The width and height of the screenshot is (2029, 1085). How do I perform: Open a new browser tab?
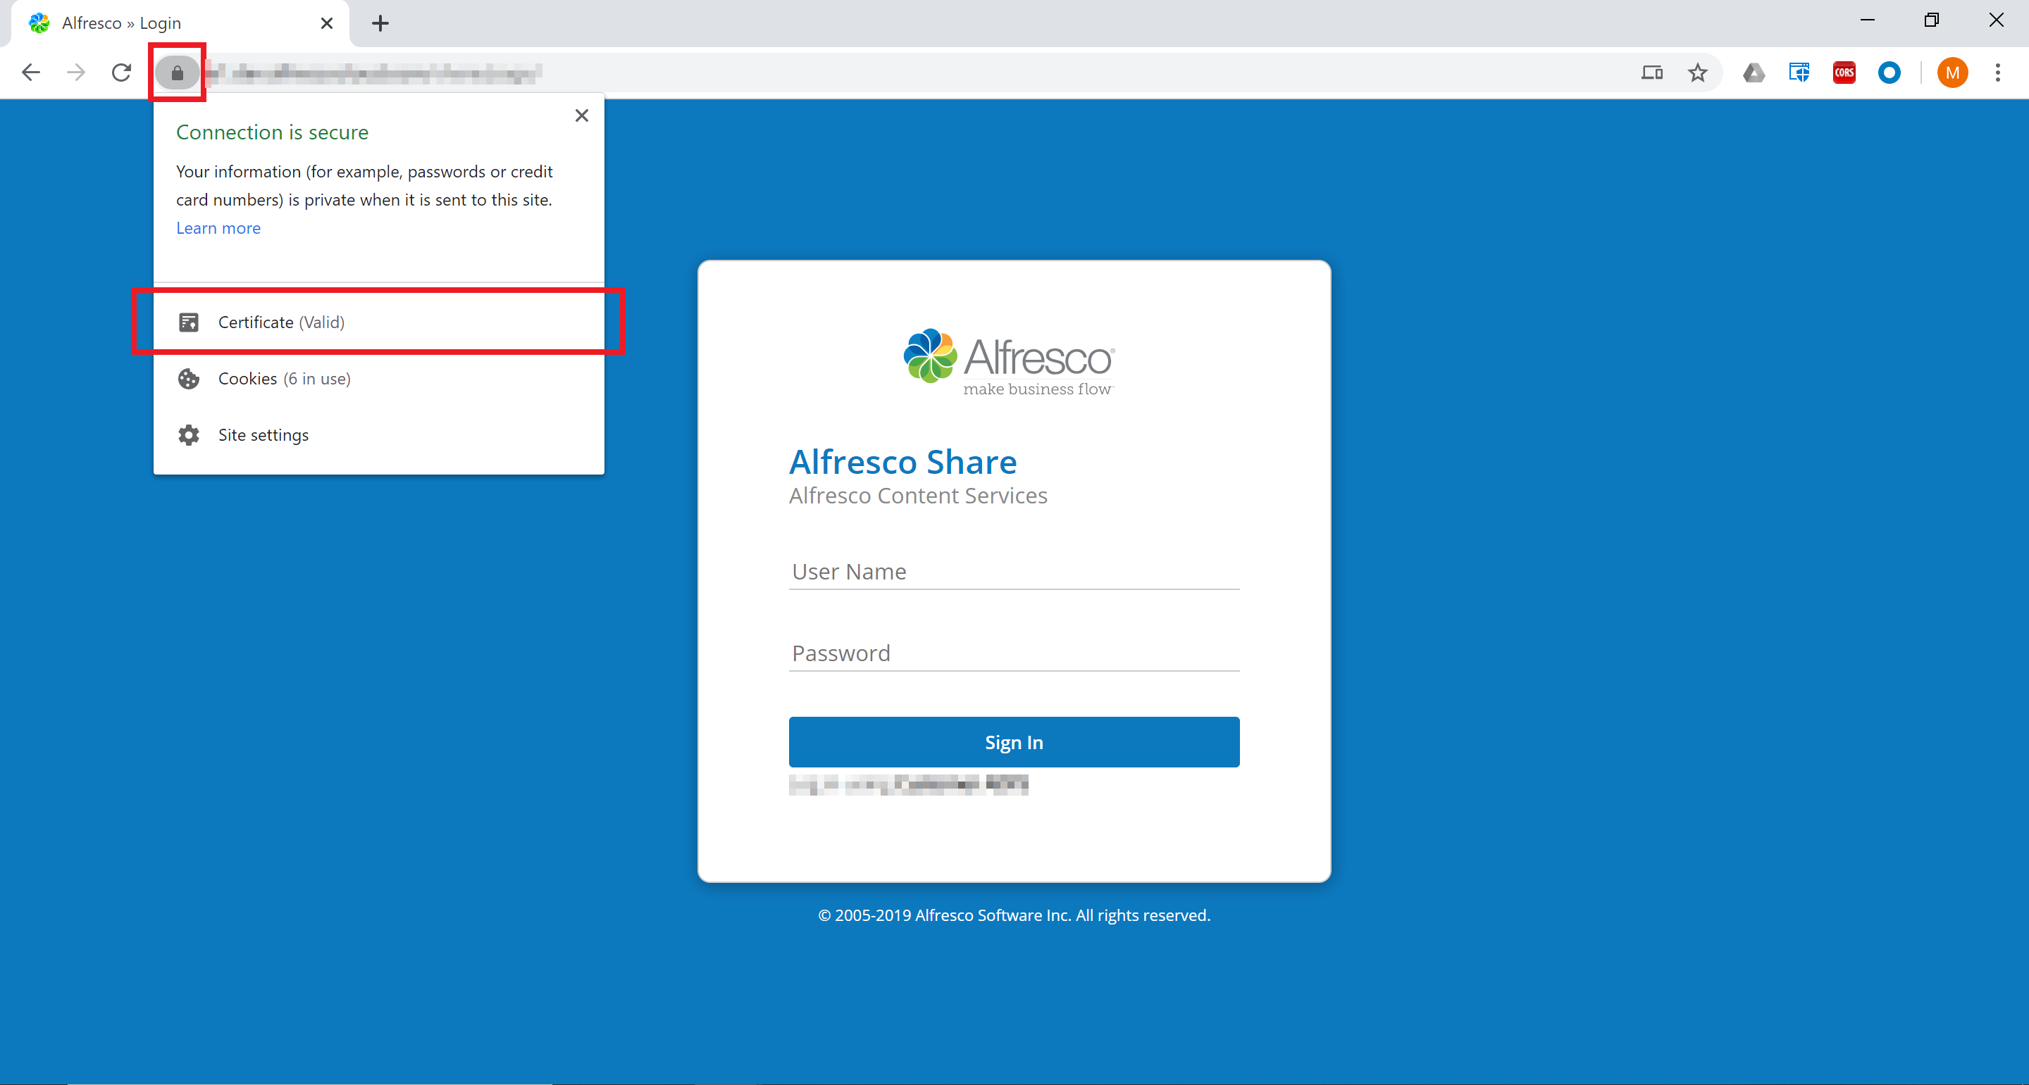(380, 23)
